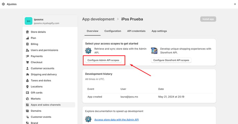Click the Development history heading
This screenshot has width=238, height=124.
click(99, 74)
